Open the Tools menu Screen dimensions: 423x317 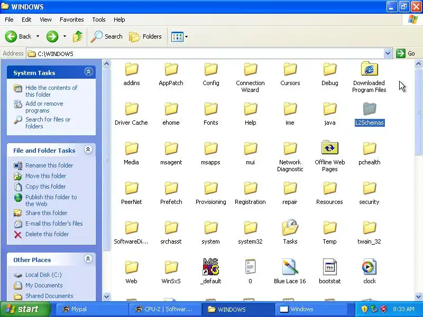[x=99, y=20]
